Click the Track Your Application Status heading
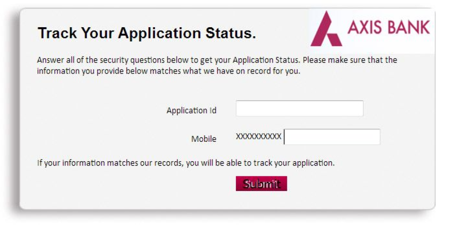 147,33
